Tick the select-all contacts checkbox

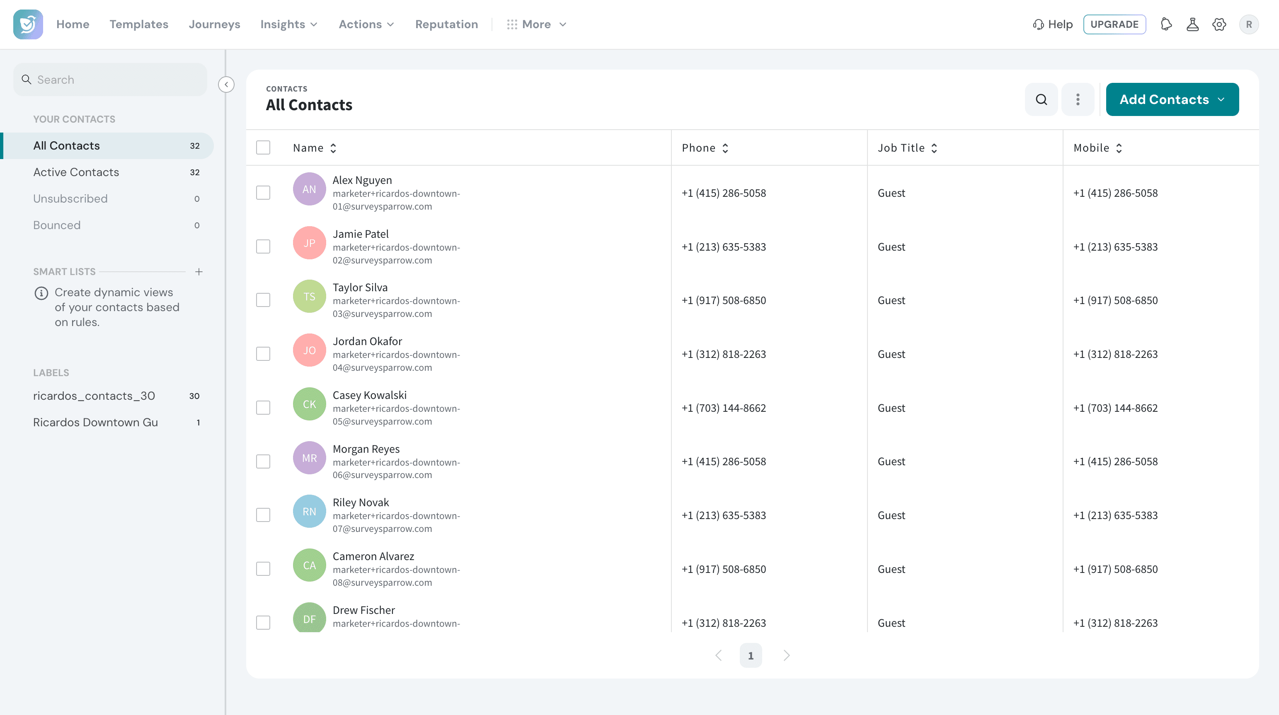click(x=263, y=147)
